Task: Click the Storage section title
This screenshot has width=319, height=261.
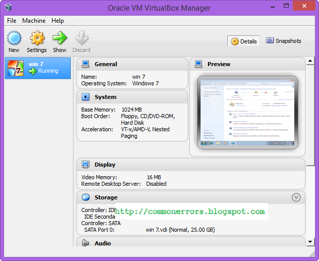Action: click(106, 197)
